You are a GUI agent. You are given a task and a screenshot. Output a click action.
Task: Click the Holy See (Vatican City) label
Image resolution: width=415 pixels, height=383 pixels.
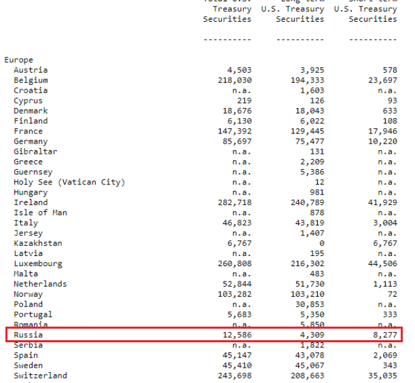tap(69, 182)
